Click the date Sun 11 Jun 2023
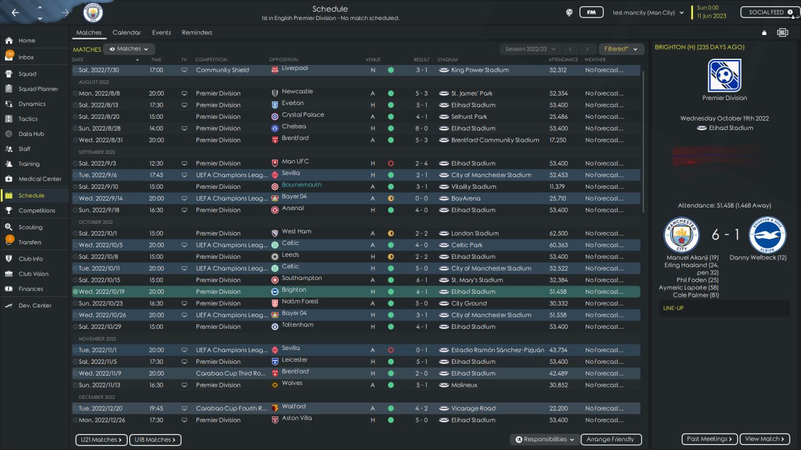The image size is (801, 450). point(712,12)
